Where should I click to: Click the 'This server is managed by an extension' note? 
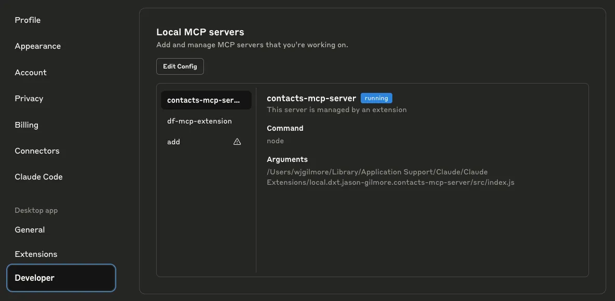point(336,110)
